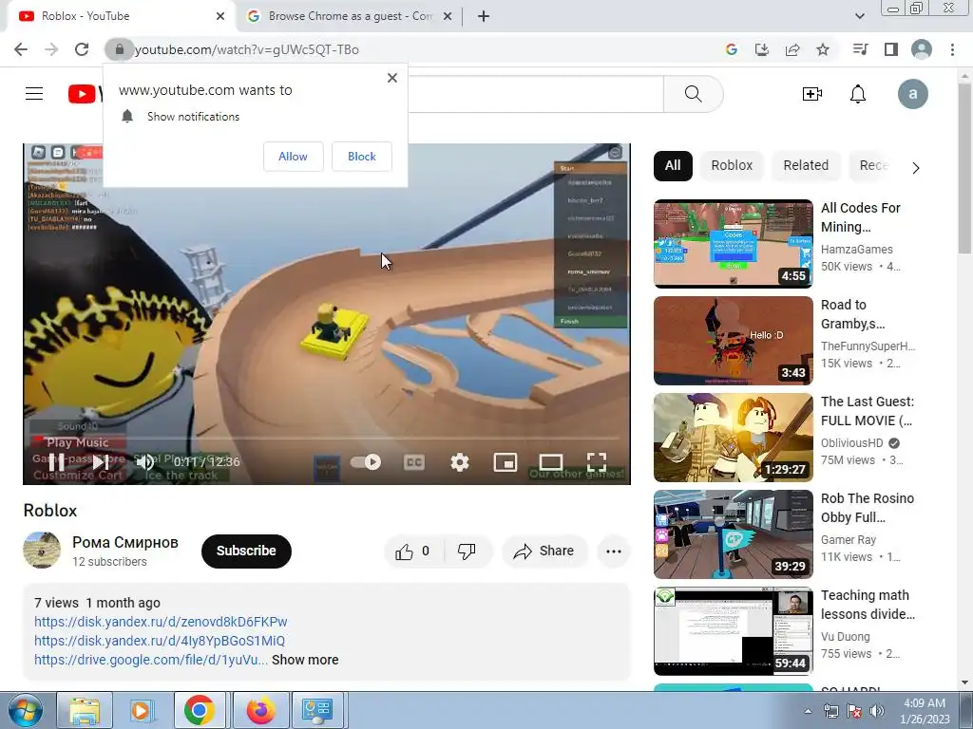Open Chrome three-dot menu

(x=952, y=49)
